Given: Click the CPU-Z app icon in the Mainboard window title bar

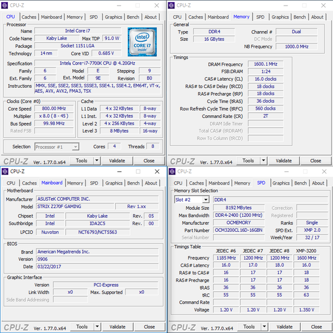Looking at the screenshot, I should [x=5, y=171].
